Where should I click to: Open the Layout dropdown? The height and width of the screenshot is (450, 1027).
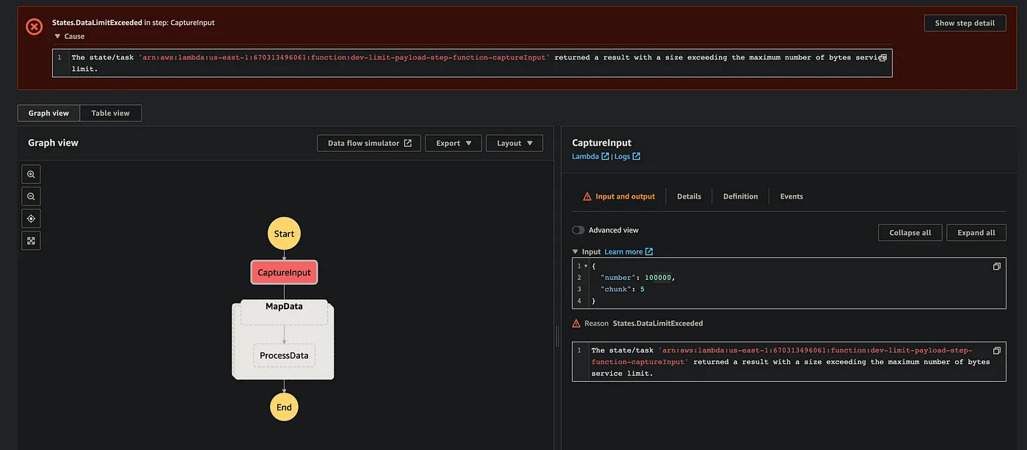pyautogui.click(x=514, y=143)
